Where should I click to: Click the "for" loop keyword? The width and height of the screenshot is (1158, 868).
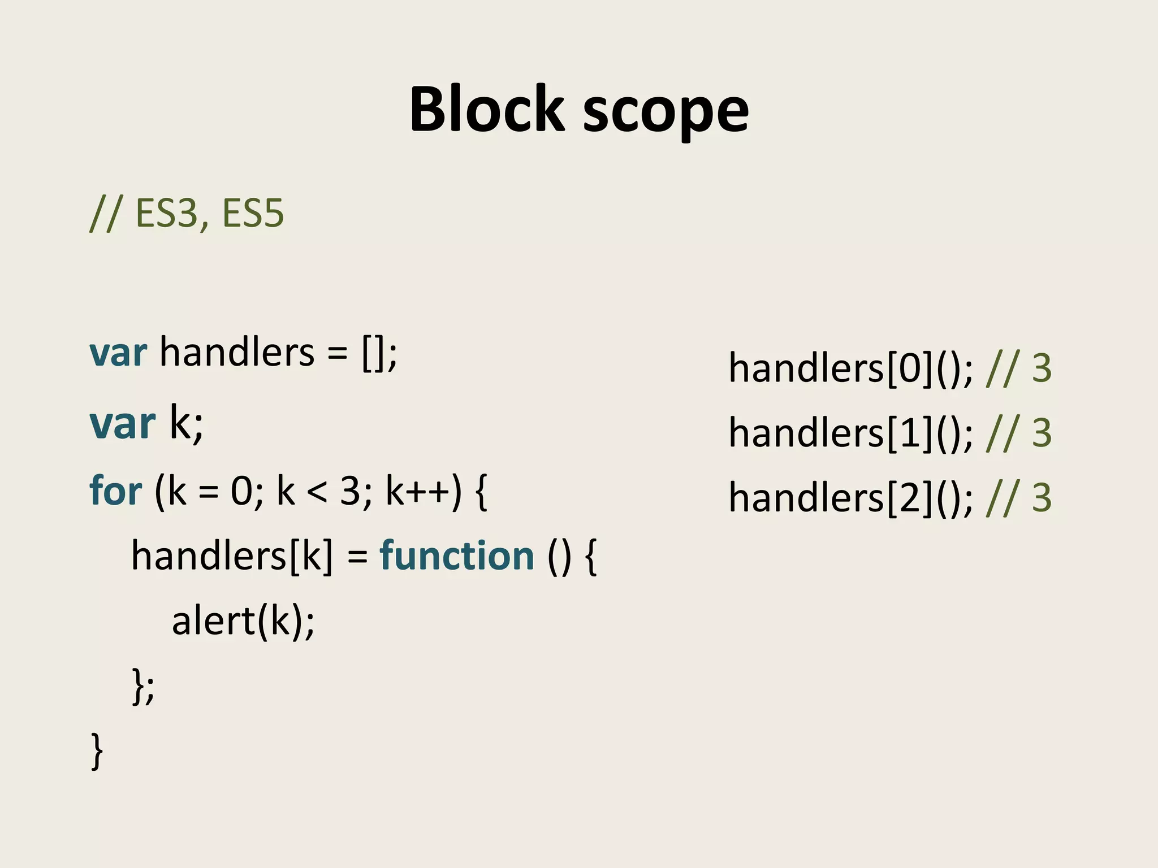(x=116, y=491)
